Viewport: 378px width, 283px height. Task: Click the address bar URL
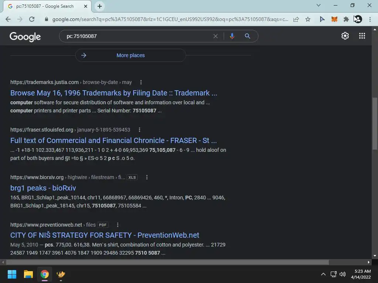170,19
